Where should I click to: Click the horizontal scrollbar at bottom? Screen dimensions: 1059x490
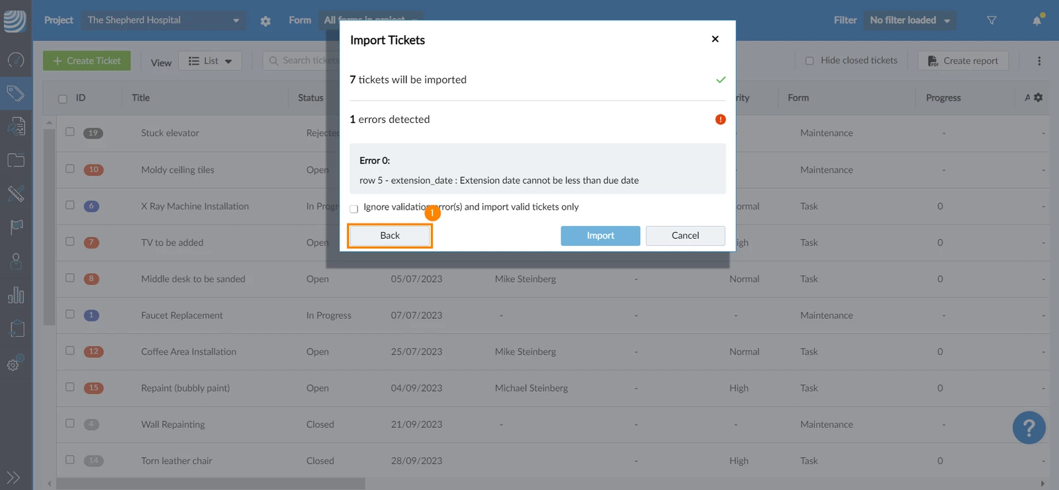210,483
